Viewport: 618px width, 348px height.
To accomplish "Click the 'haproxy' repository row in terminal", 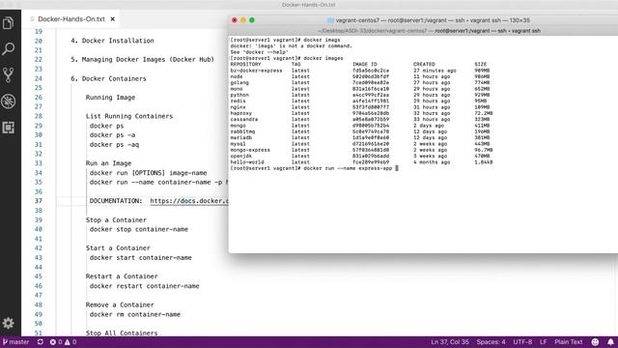I will point(361,113).
